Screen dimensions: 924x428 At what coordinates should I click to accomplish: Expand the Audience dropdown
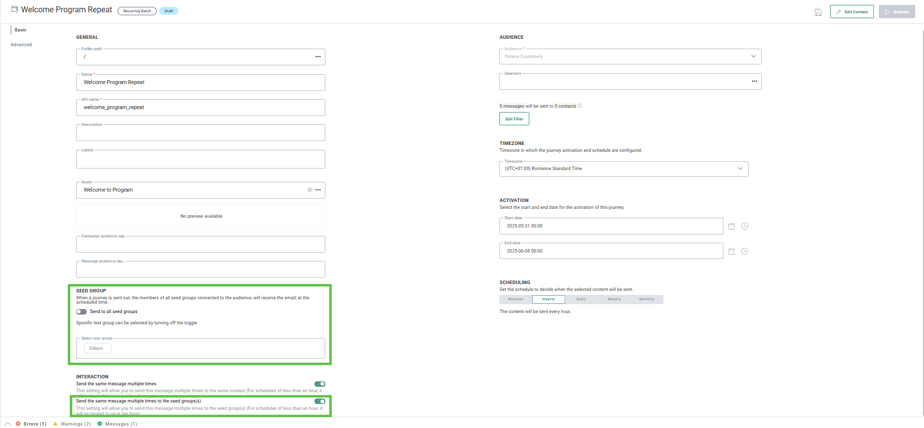753,57
